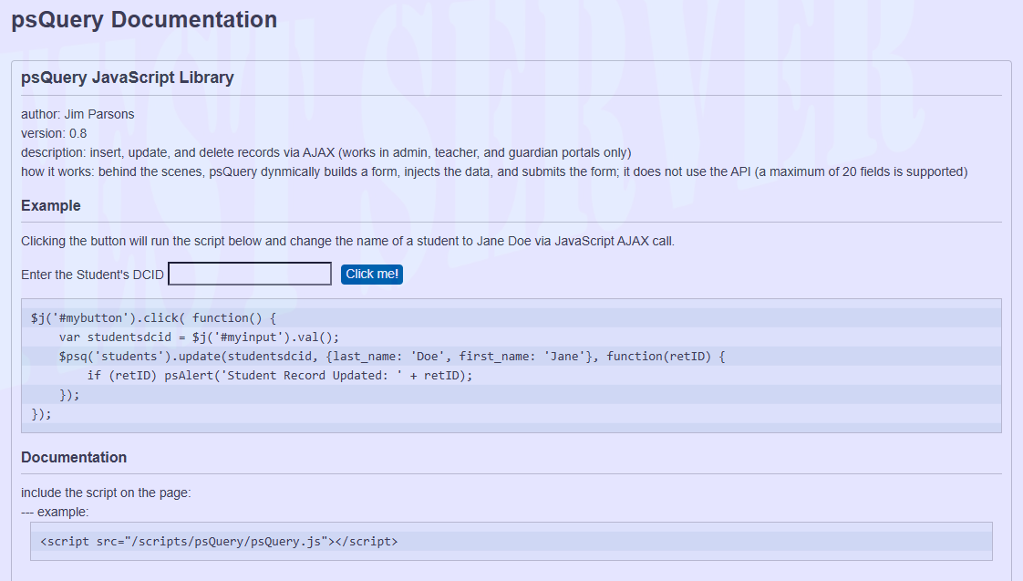The width and height of the screenshot is (1023, 581).
Task: Focus the Student's DCID input field
Action: click(250, 274)
